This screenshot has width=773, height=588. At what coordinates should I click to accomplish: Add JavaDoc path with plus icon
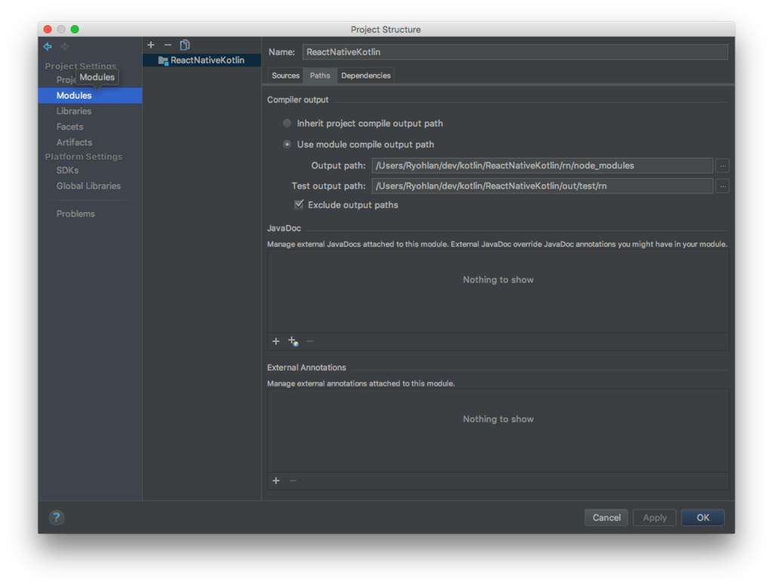(276, 341)
